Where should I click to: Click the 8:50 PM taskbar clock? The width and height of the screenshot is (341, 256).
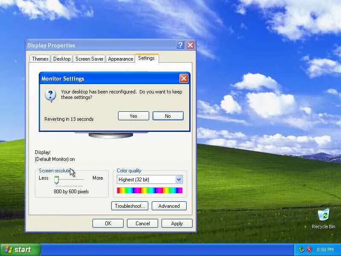[325, 250]
